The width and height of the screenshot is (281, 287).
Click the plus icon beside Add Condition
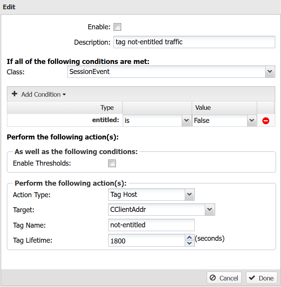point(15,94)
